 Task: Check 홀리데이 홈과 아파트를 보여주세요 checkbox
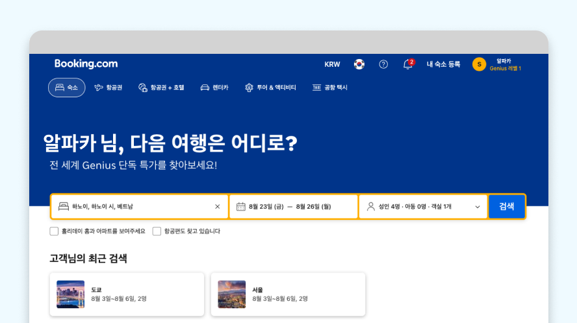[54, 231]
